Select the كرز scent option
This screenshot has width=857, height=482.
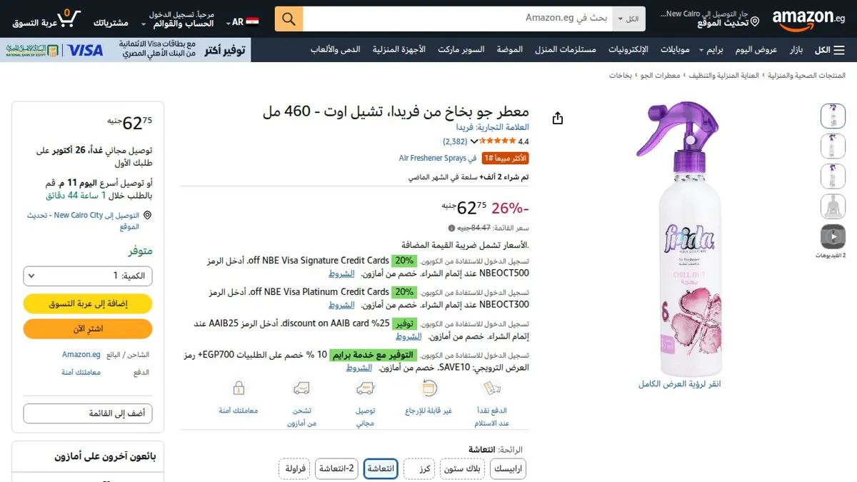coord(419,469)
